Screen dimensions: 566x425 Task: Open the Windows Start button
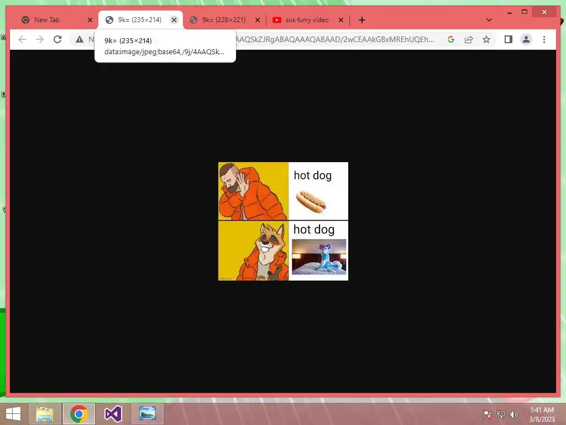(13, 414)
